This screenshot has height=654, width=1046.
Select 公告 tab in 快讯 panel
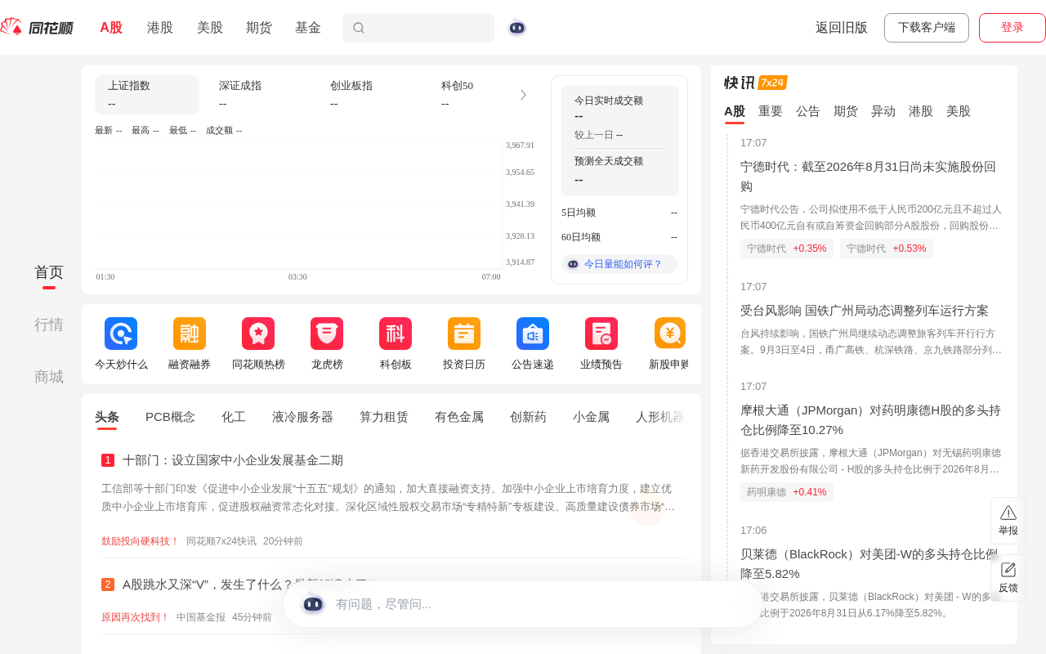pyautogui.click(x=808, y=111)
